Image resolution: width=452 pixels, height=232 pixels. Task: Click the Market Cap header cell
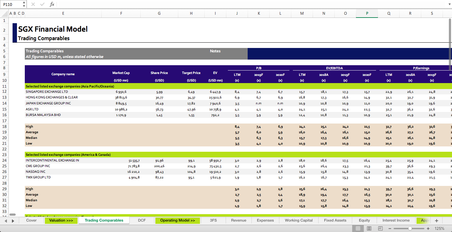click(x=121, y=73)
